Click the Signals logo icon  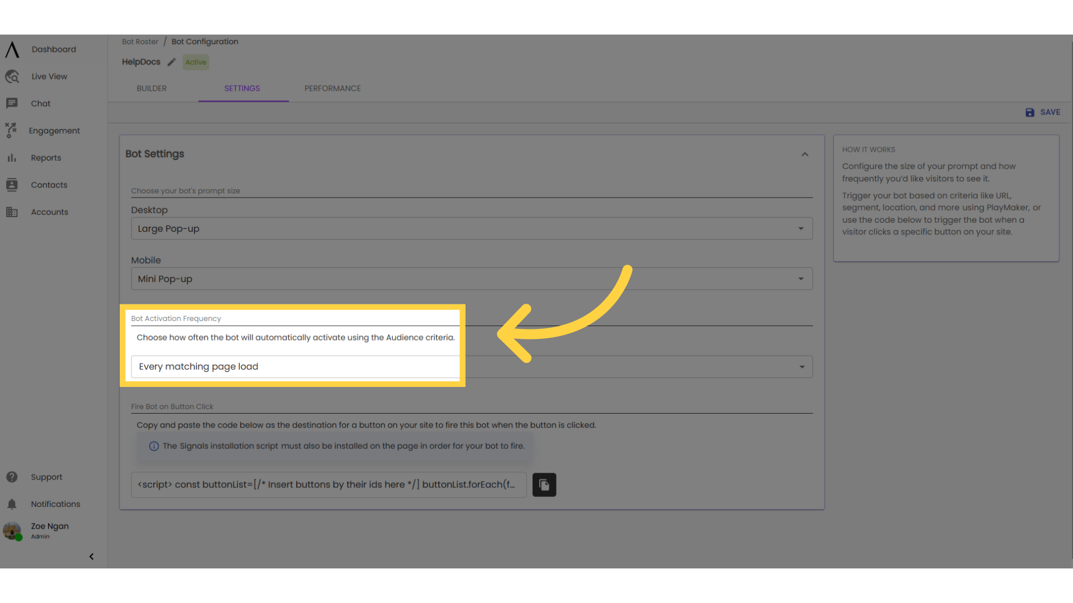(12, 49)
